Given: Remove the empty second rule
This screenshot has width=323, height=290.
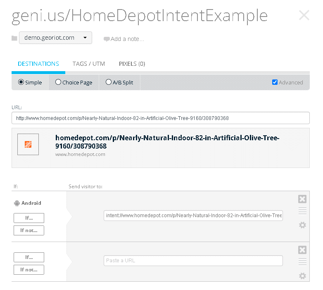Looking at the screenshot, I should point(302,250).
